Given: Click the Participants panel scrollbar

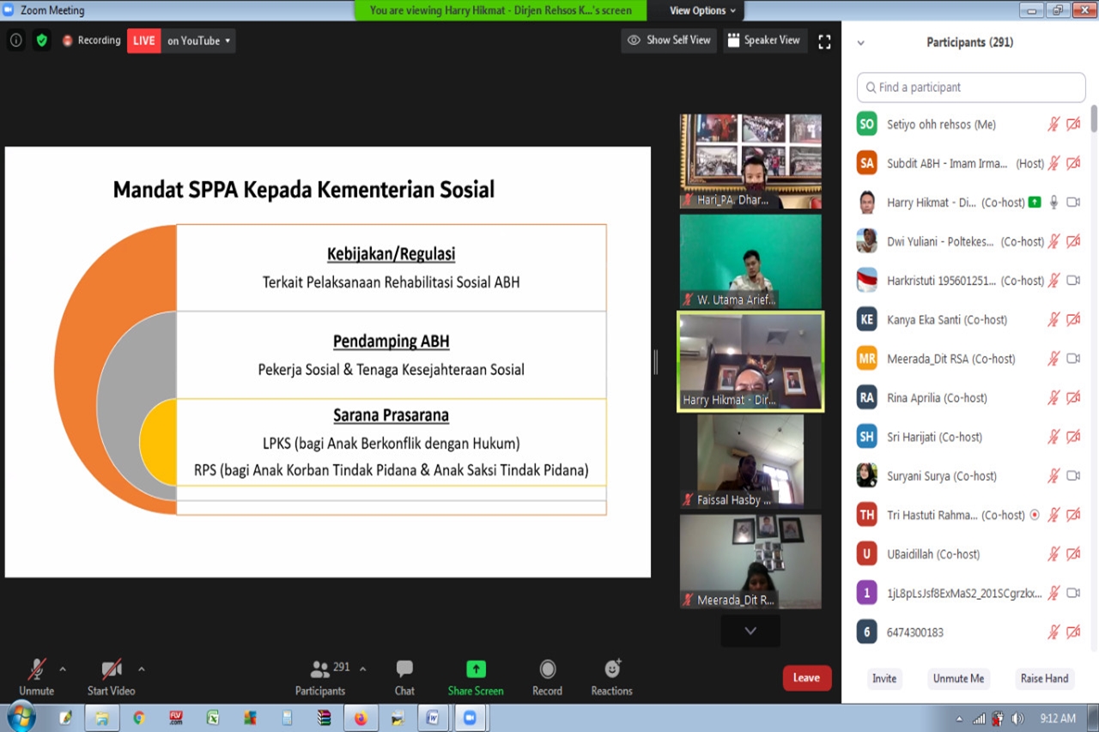Looking at the screenshot, I should (x=1094, y=118).
